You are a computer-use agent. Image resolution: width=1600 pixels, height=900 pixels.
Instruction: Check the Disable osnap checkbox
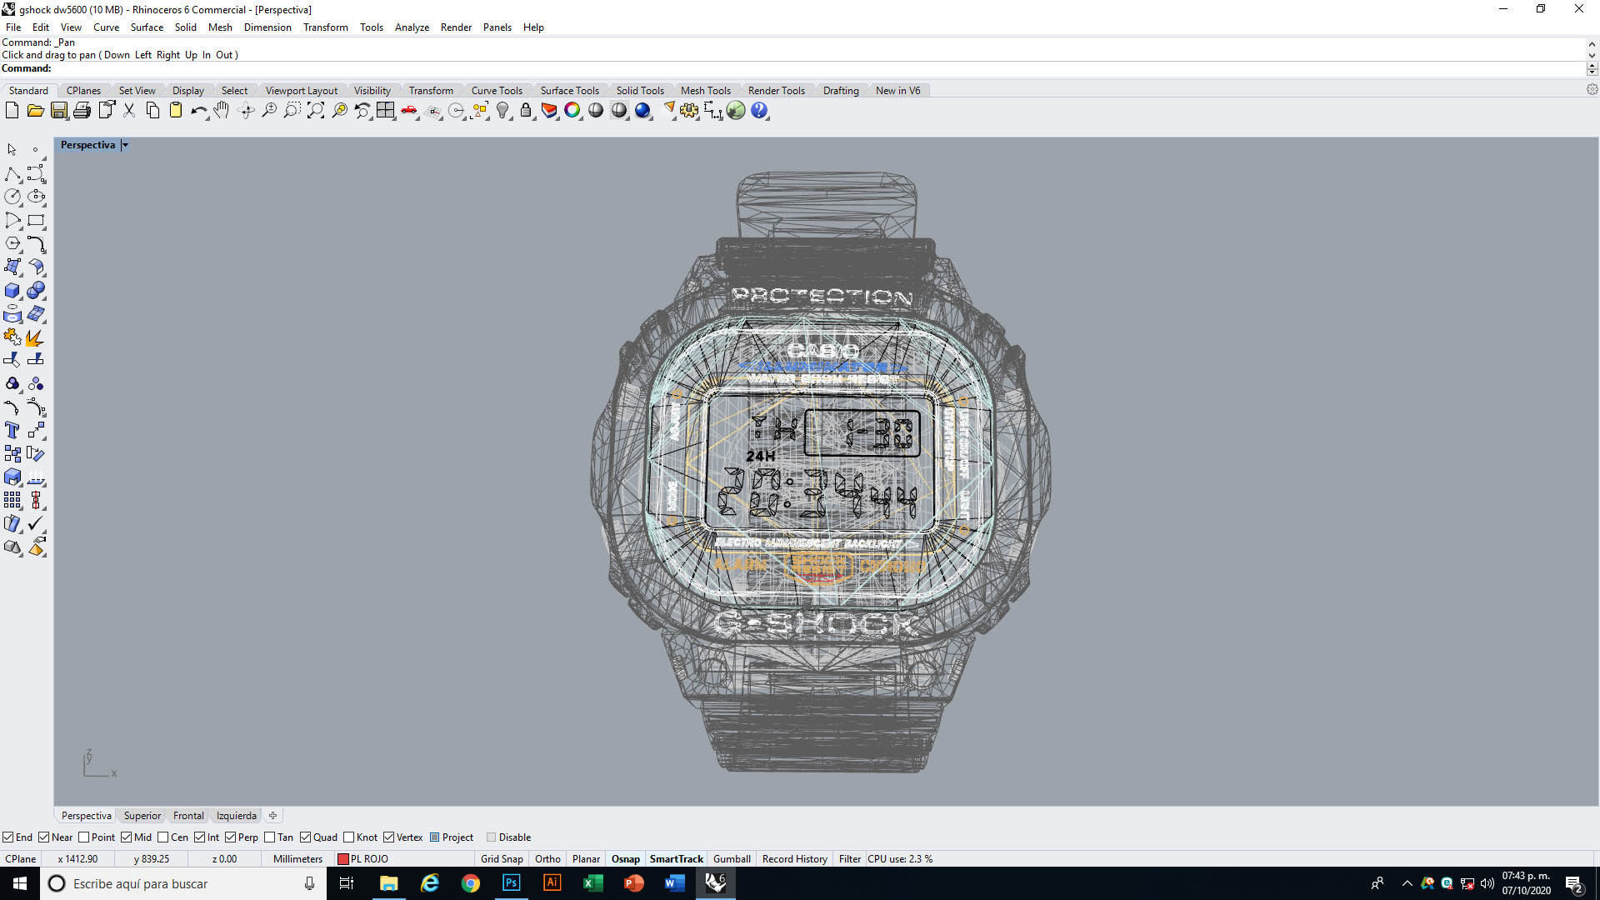[x=492, y=837]
